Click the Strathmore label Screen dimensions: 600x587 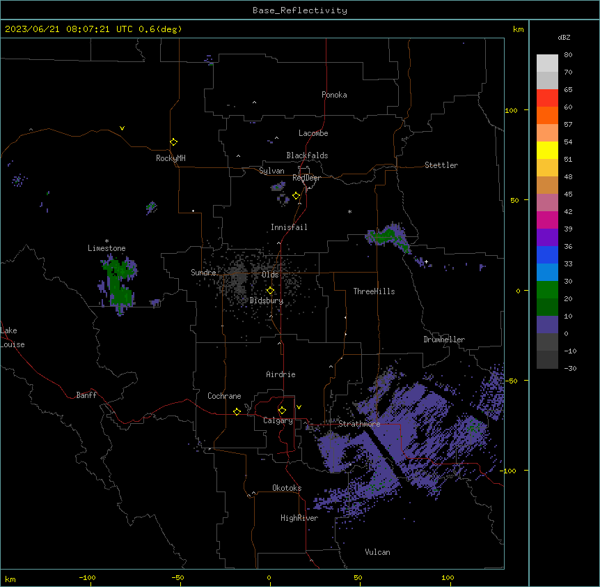point(359,424)
